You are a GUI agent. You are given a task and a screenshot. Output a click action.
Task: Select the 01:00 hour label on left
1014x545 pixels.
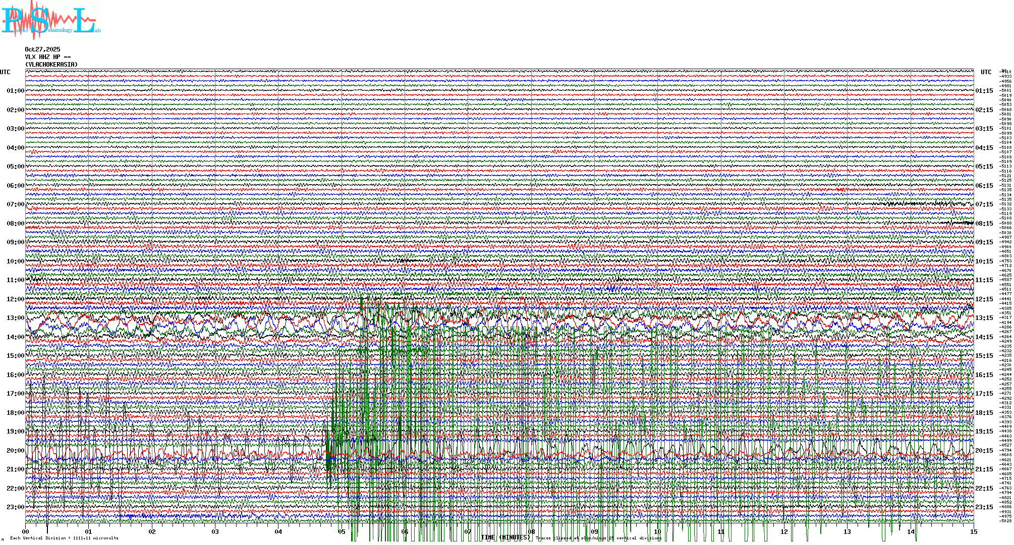15,91
